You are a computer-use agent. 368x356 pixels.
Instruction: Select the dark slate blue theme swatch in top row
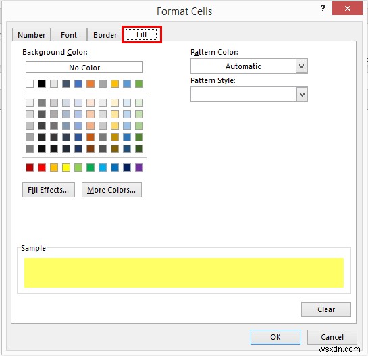[x=66, y=84]
